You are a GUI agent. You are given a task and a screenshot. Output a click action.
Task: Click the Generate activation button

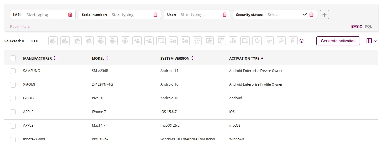point(338,41)
